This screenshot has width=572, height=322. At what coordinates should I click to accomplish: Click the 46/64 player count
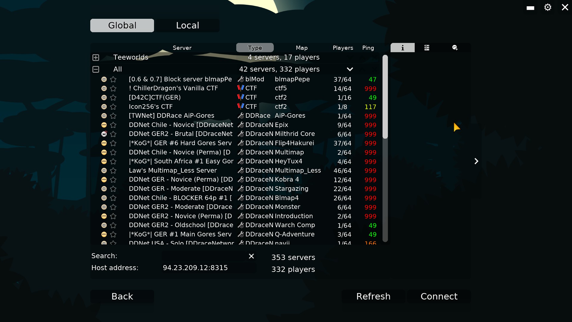pos(342,171)
